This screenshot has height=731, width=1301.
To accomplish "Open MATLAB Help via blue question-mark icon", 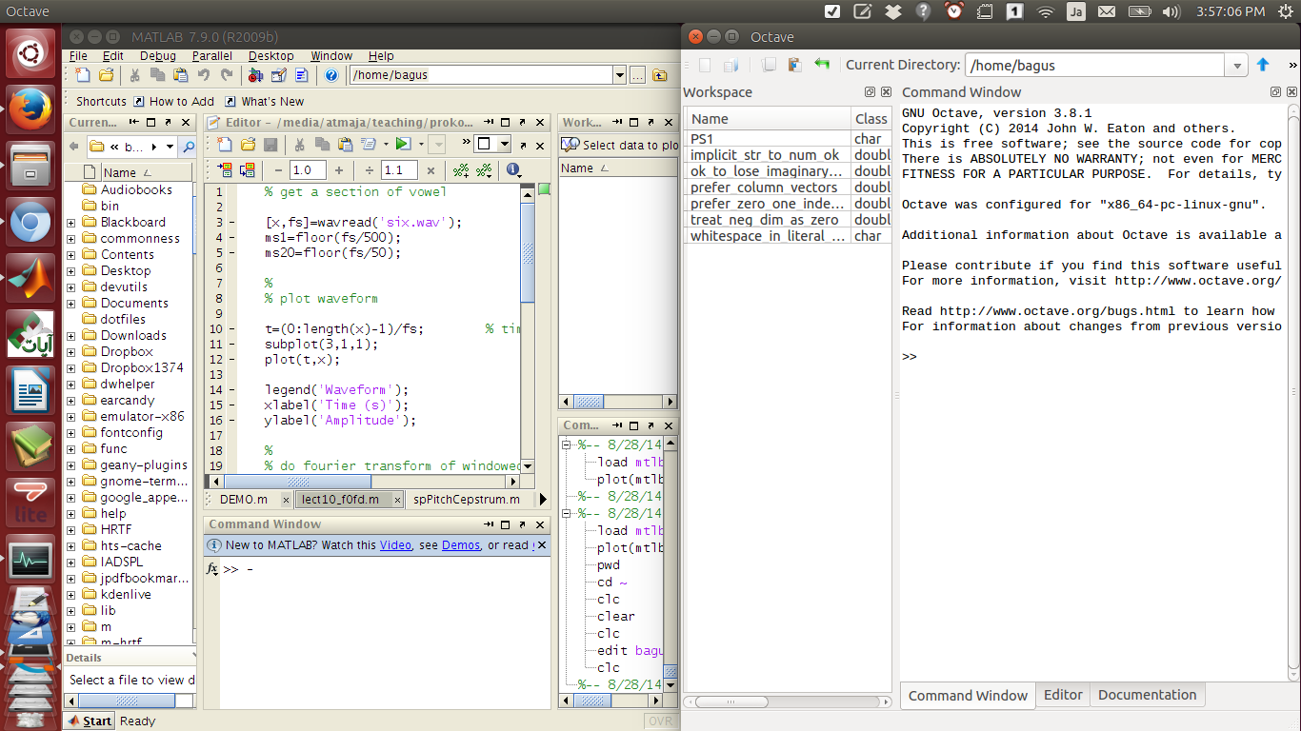I will 330,76.
